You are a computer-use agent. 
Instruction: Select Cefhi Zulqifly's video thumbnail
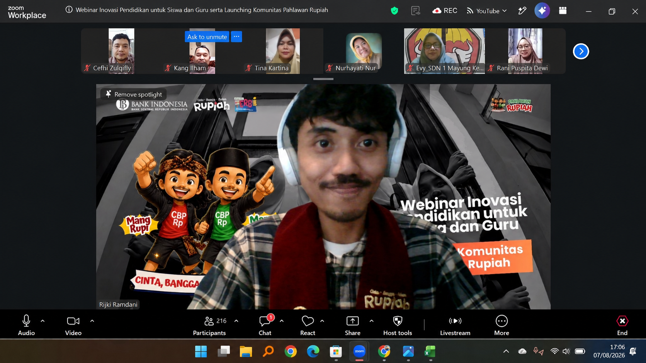click(x=121, y=51)
